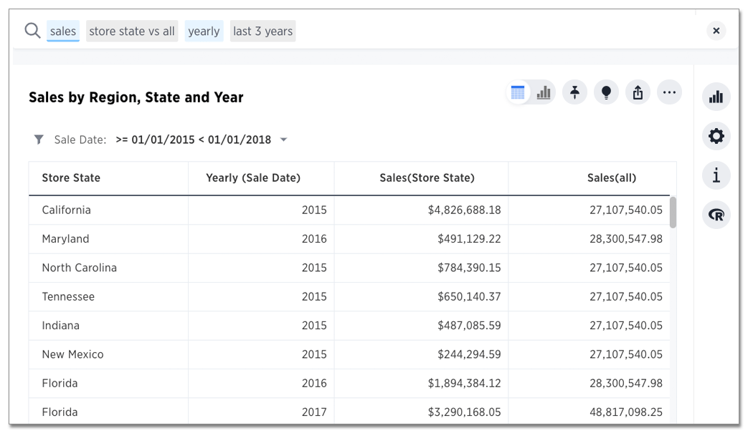The height and width of the screenshot is (433, 748).
Task: Open chart configuration from the right sidebar
Action: 716,96
